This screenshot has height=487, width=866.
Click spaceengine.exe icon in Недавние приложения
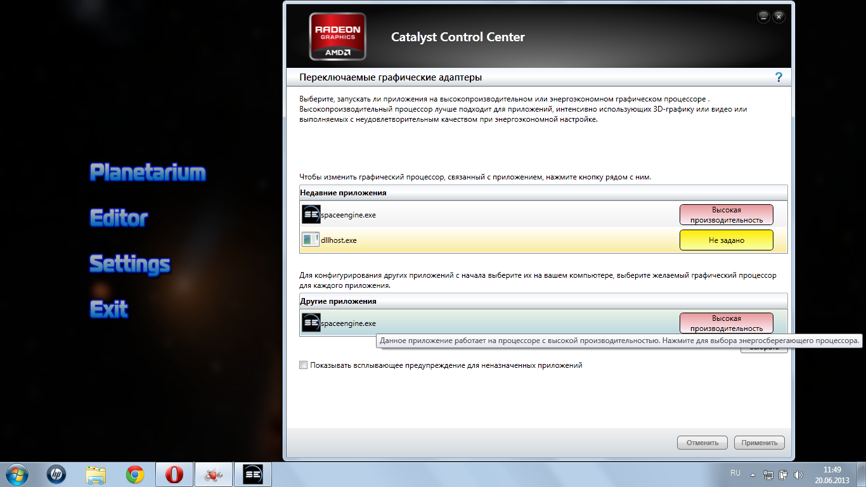[311, 214]
